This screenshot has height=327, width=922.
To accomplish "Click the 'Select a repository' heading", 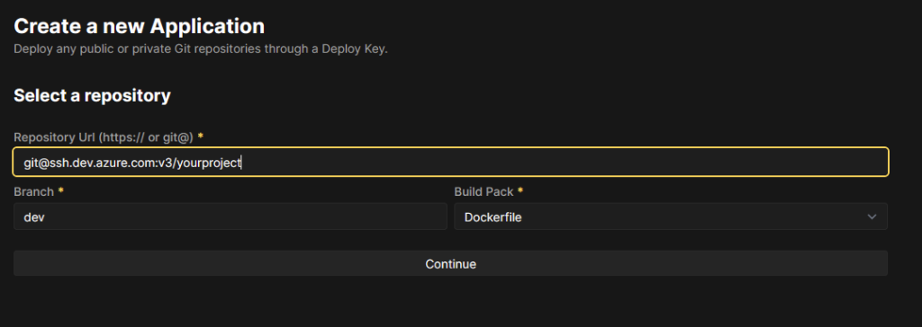I will [x=92, y=95].
